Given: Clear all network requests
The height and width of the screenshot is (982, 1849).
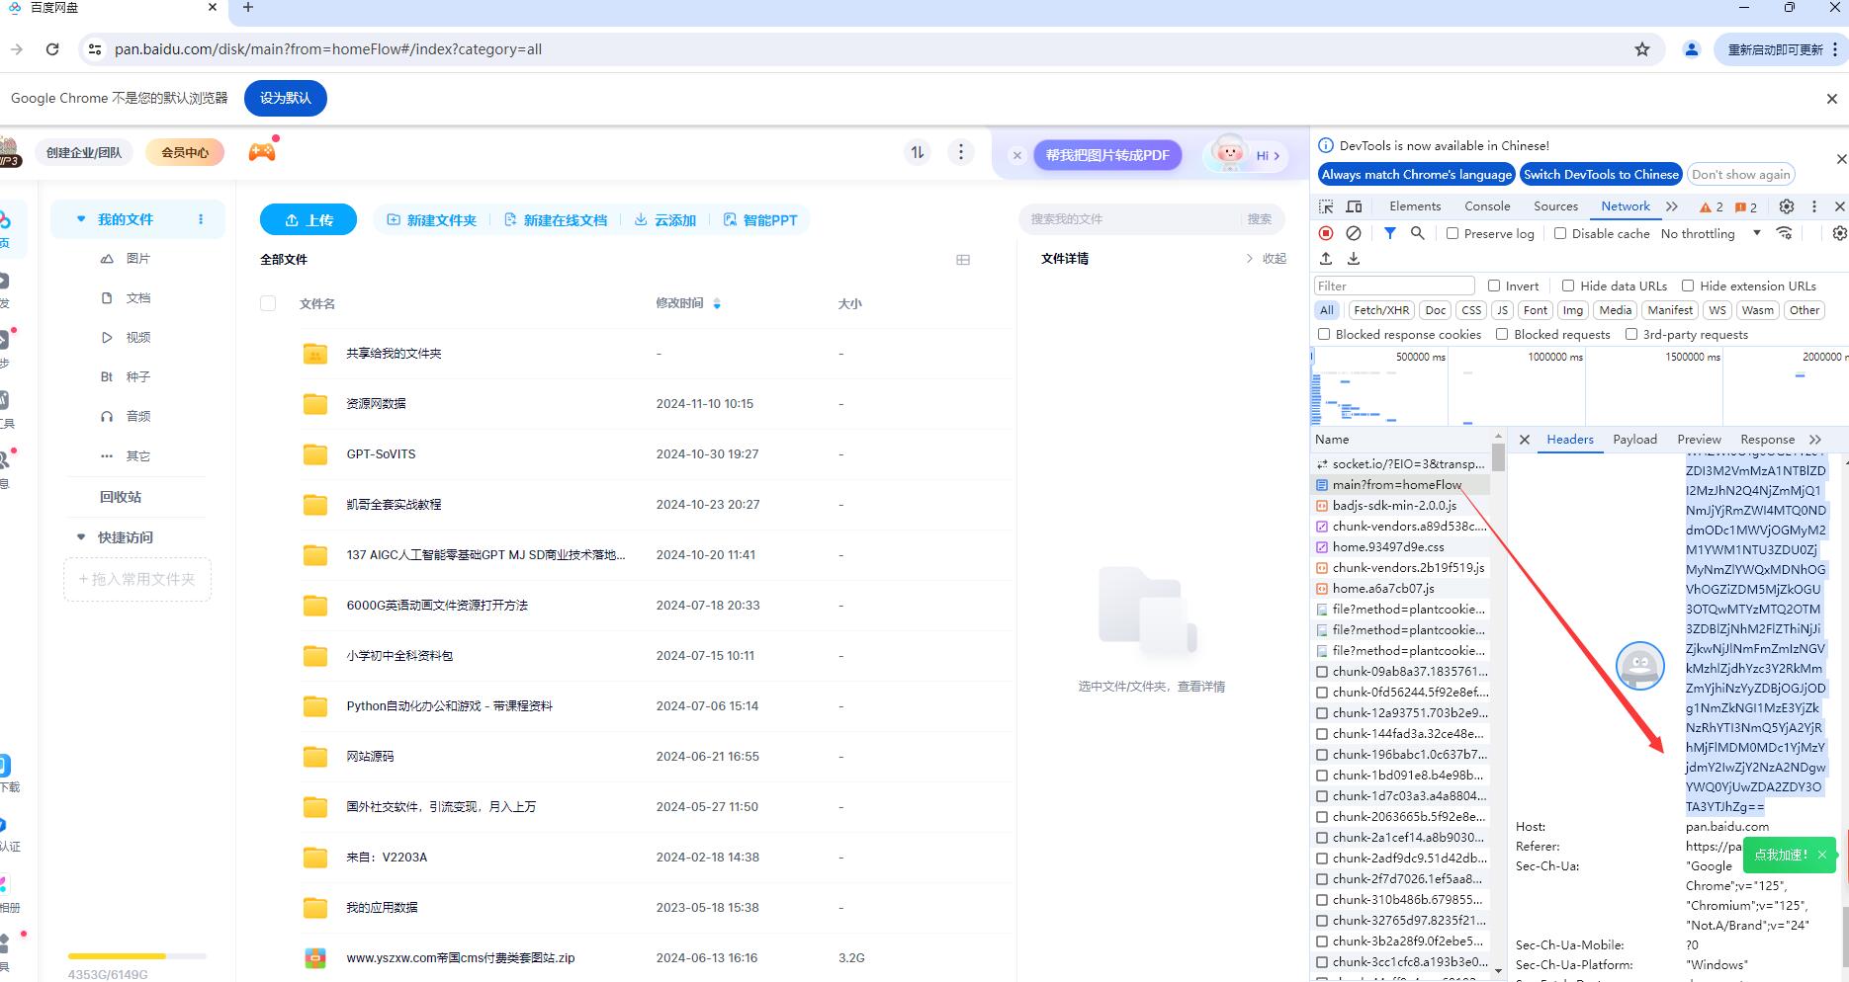Looking at the screenshot, I should point(1354,233).
